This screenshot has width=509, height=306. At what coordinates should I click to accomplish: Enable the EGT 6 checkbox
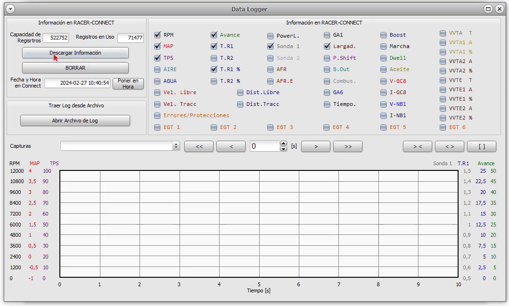tap(443, 128)
